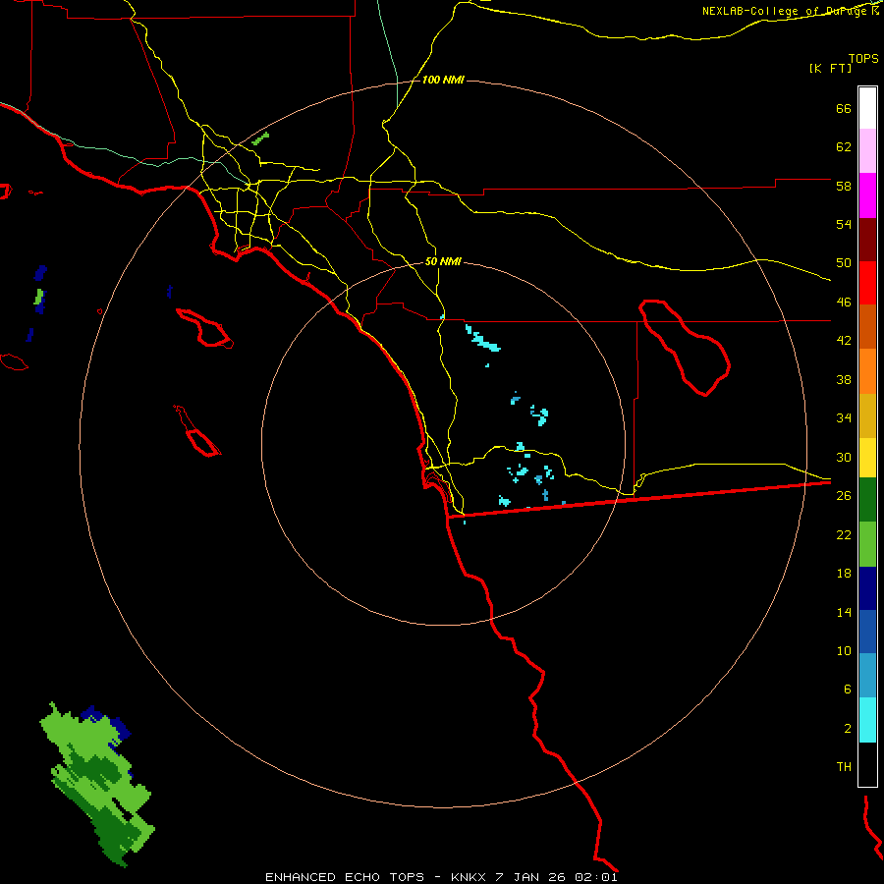The height and width of the screenshot is (884, 884).
Task: Click the 14 legend value
Action: (x=844, y=612)
